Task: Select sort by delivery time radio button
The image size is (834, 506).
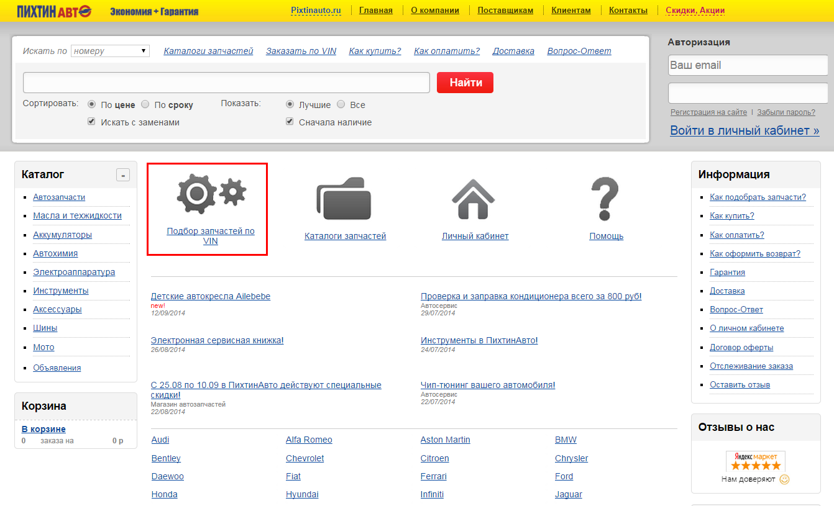Action: coord(145,104)
